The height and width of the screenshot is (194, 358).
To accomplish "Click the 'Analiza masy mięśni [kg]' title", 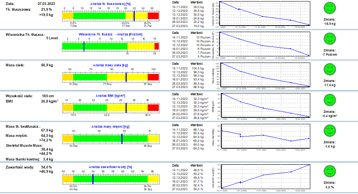I will (110, 126).
